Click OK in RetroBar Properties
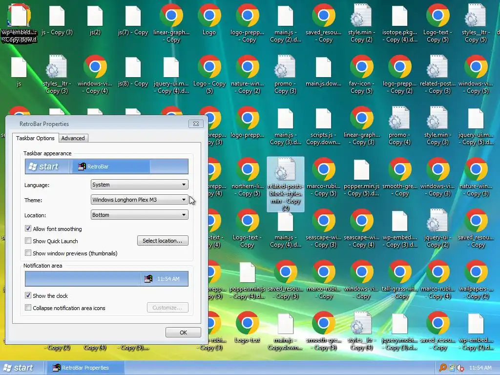This screenshot has width=500, height=375. pos(183,332)
